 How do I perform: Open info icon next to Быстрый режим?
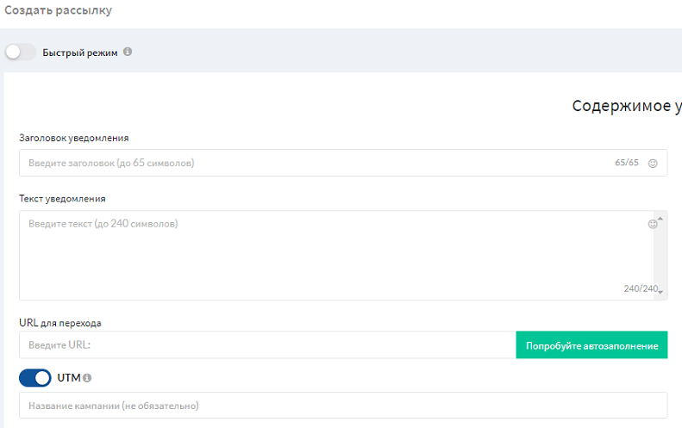point(128,52)
